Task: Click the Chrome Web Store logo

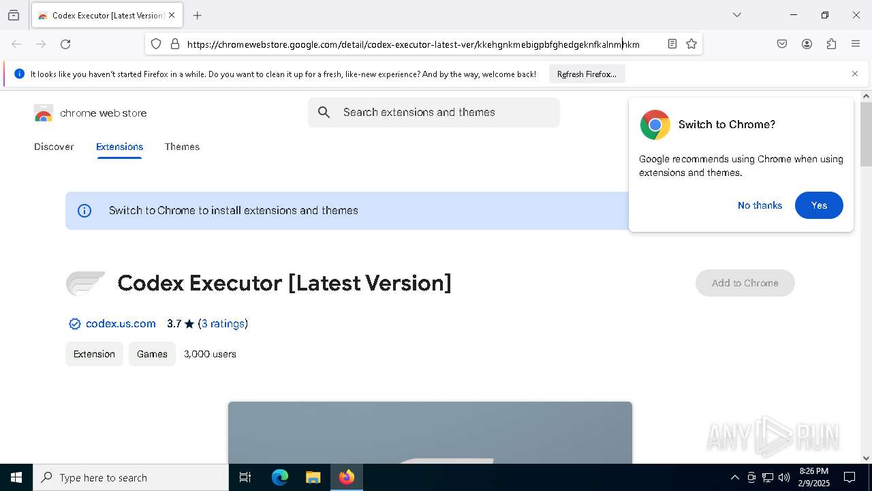Action: pyautogui.click(x=91, y=113)
